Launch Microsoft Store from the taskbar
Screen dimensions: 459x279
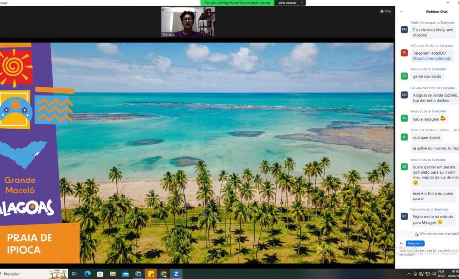[100, 274]
